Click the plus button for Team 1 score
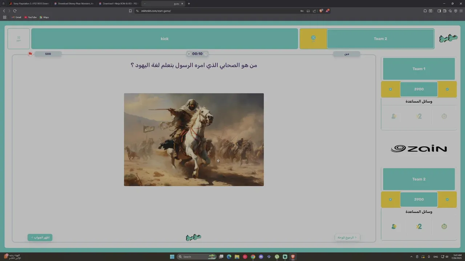The image size is (465, 261). [391, 89]
